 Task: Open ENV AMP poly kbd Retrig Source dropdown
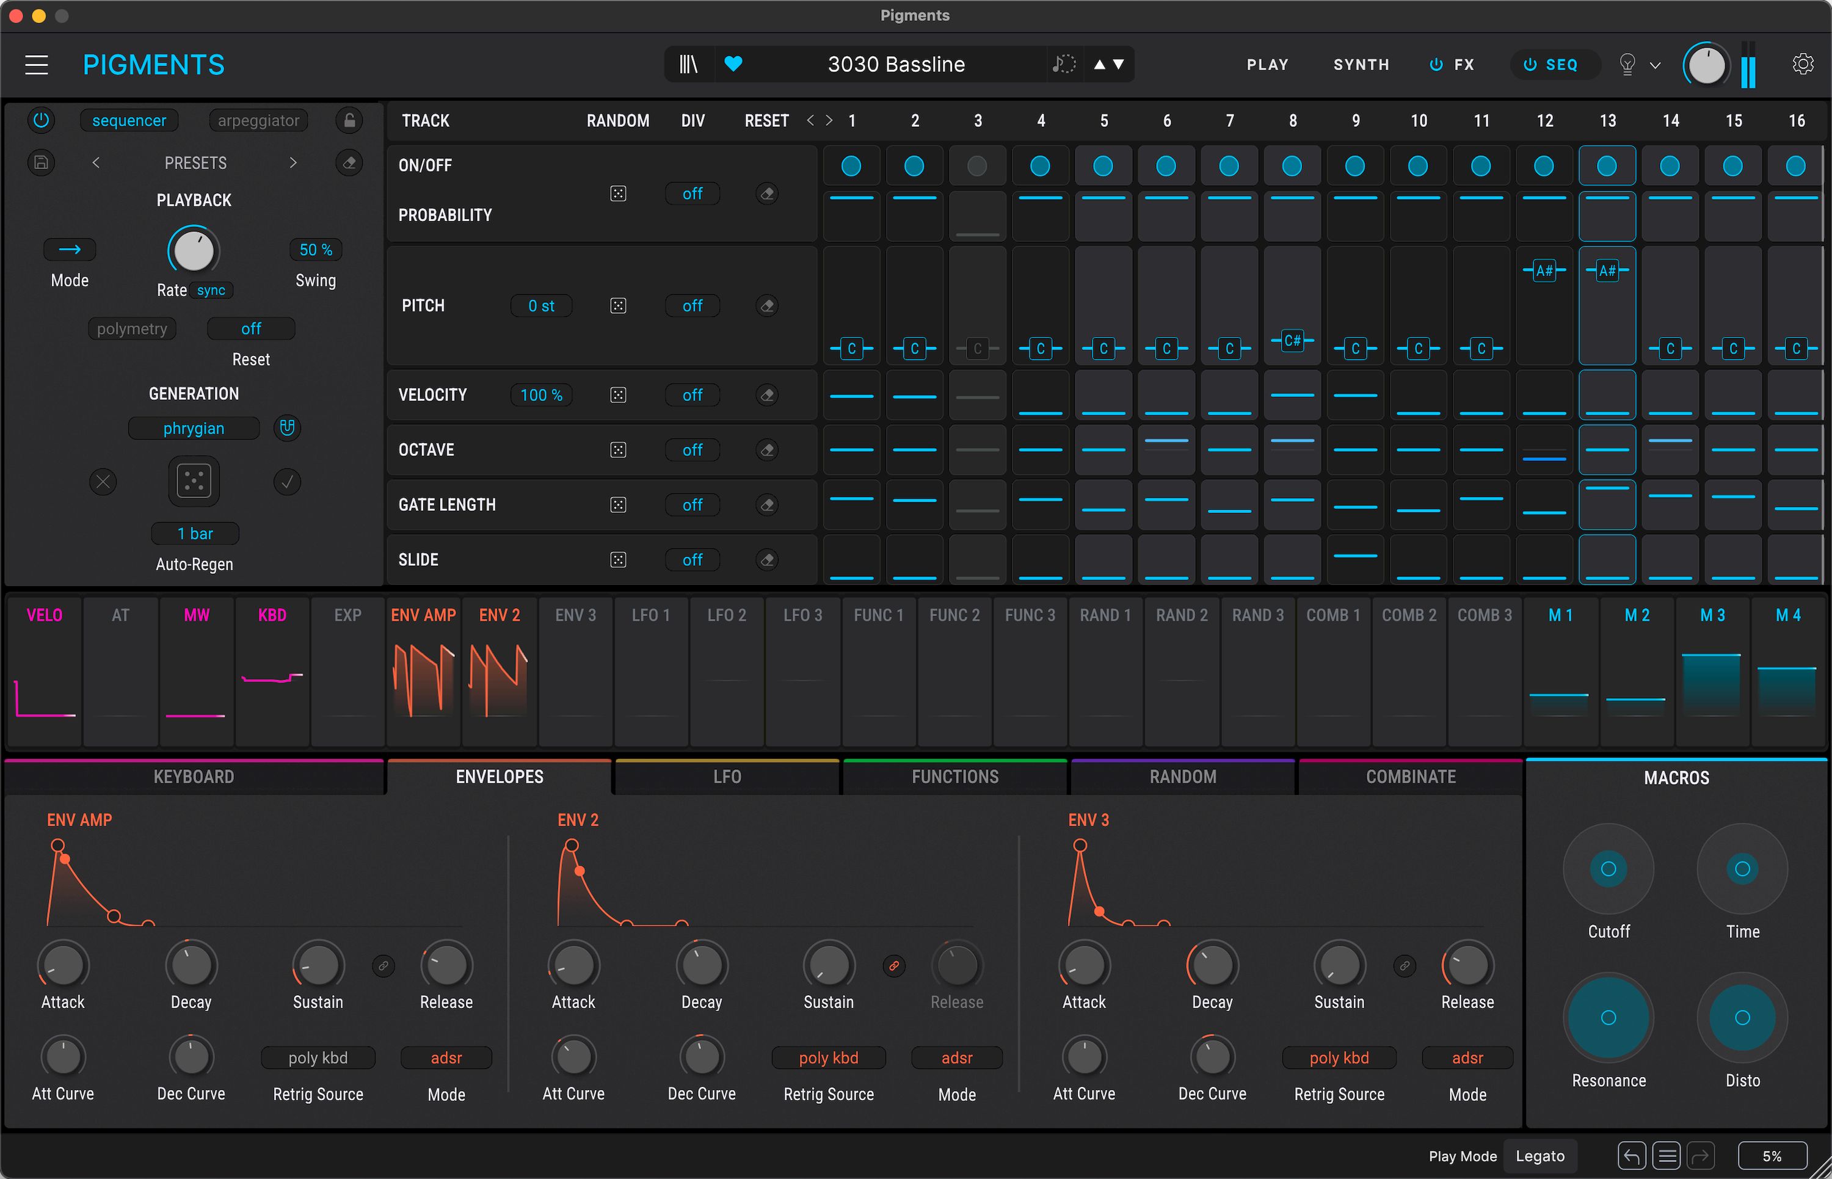pos(318,1058)
